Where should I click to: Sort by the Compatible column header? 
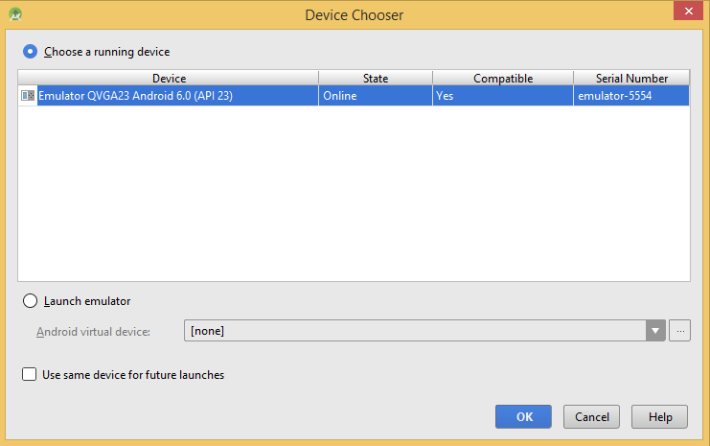(x=503, y=78)
